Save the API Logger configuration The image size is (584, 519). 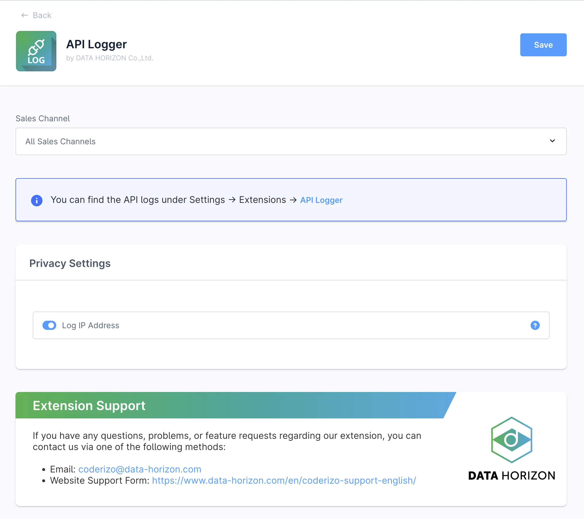click(x=543, y=45)
